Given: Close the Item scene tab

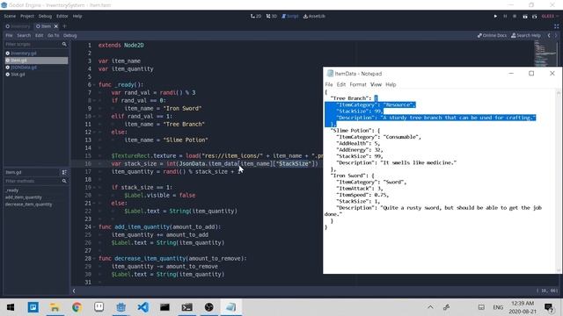Looking at the screenshot, I should coord(56,26).
